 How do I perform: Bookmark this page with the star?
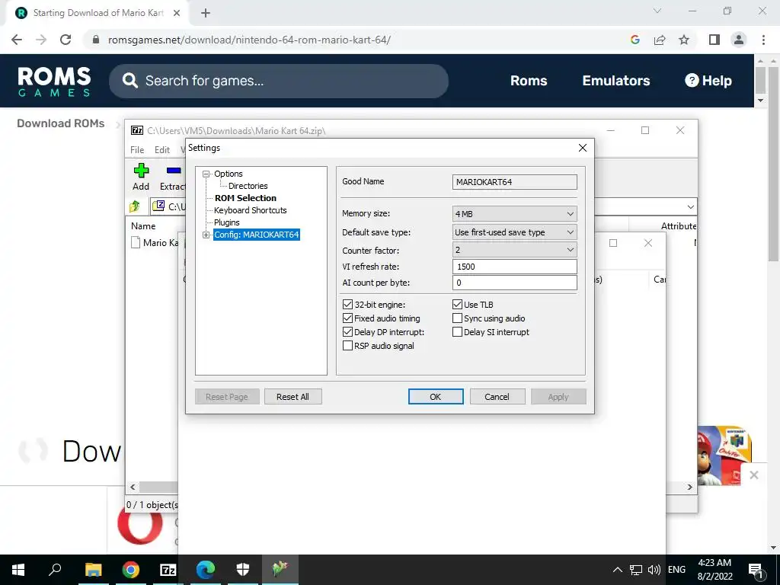pos(684,40)
